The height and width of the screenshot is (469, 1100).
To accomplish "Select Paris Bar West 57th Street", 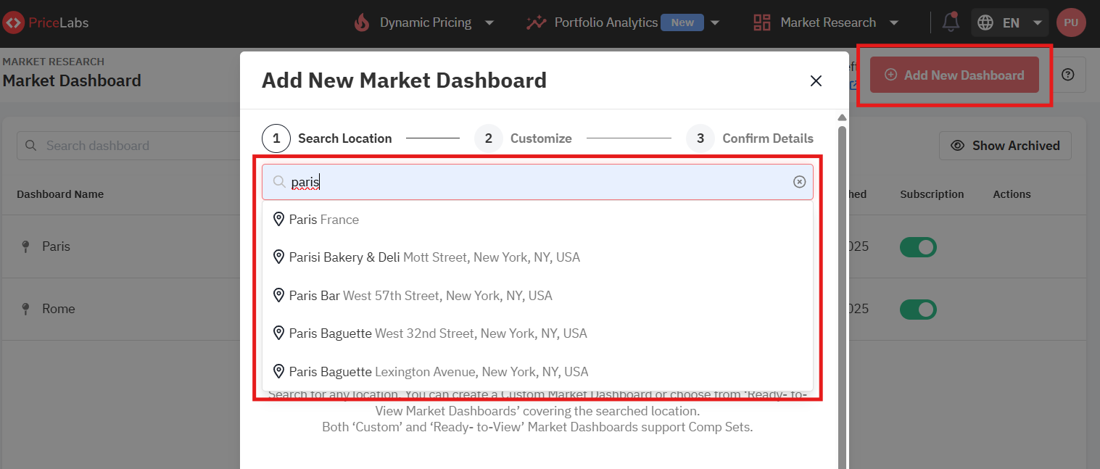I will click(537, 295).
